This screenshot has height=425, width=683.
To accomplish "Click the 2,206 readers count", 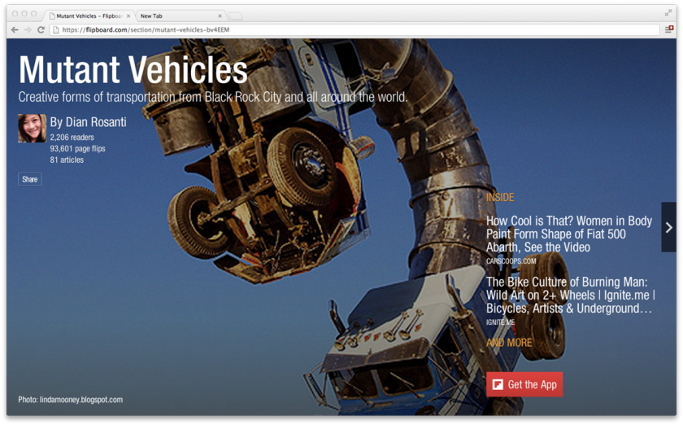I will (x=72, y=137).
